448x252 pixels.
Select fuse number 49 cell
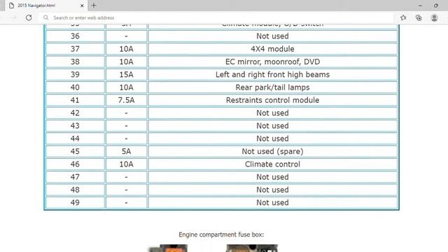coord(75,202)
